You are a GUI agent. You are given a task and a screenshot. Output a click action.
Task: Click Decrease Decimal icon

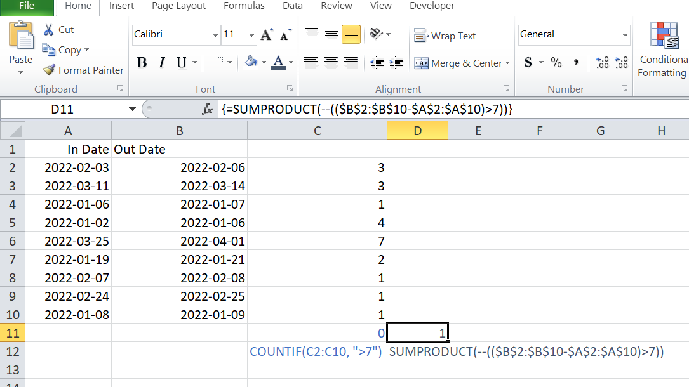[621, 62]
